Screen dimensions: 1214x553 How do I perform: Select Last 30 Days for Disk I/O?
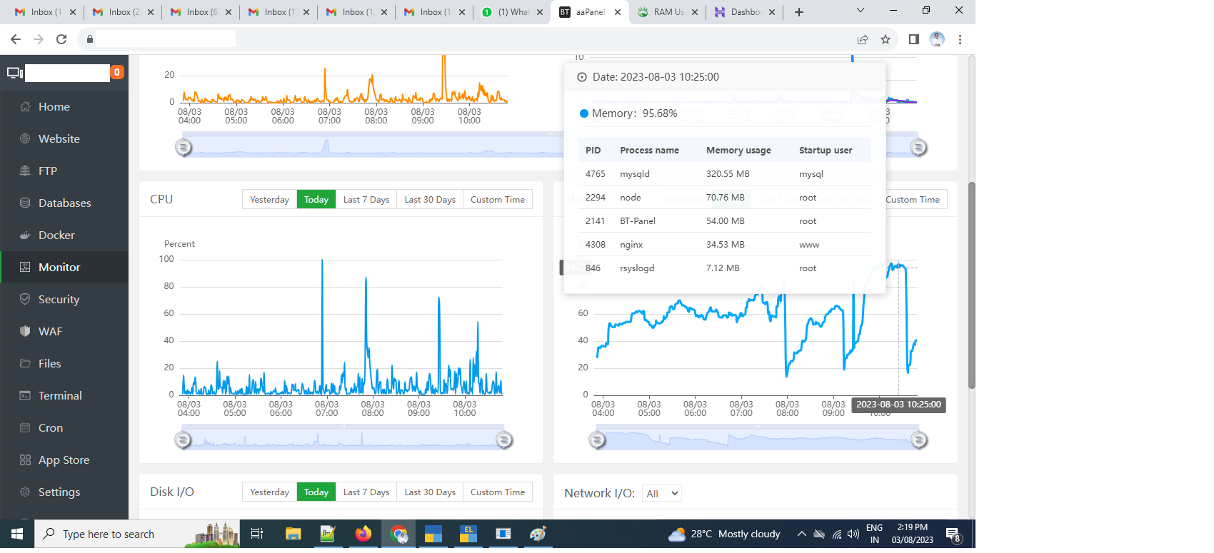(429, 492)
